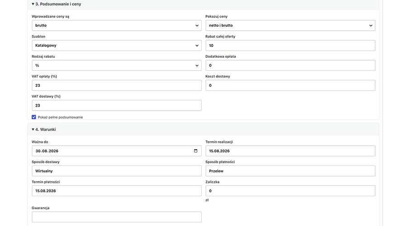The image size is (407, 226).
Task: Click the empty Gwarancja field
Action: pyautogui.click(x=117, y=217)
